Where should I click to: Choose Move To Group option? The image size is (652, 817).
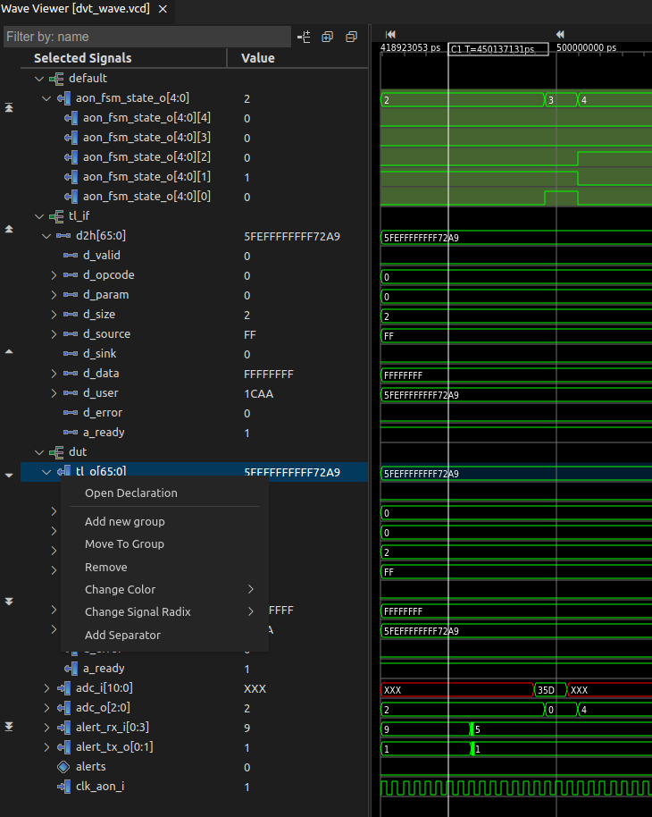point(124,544)
